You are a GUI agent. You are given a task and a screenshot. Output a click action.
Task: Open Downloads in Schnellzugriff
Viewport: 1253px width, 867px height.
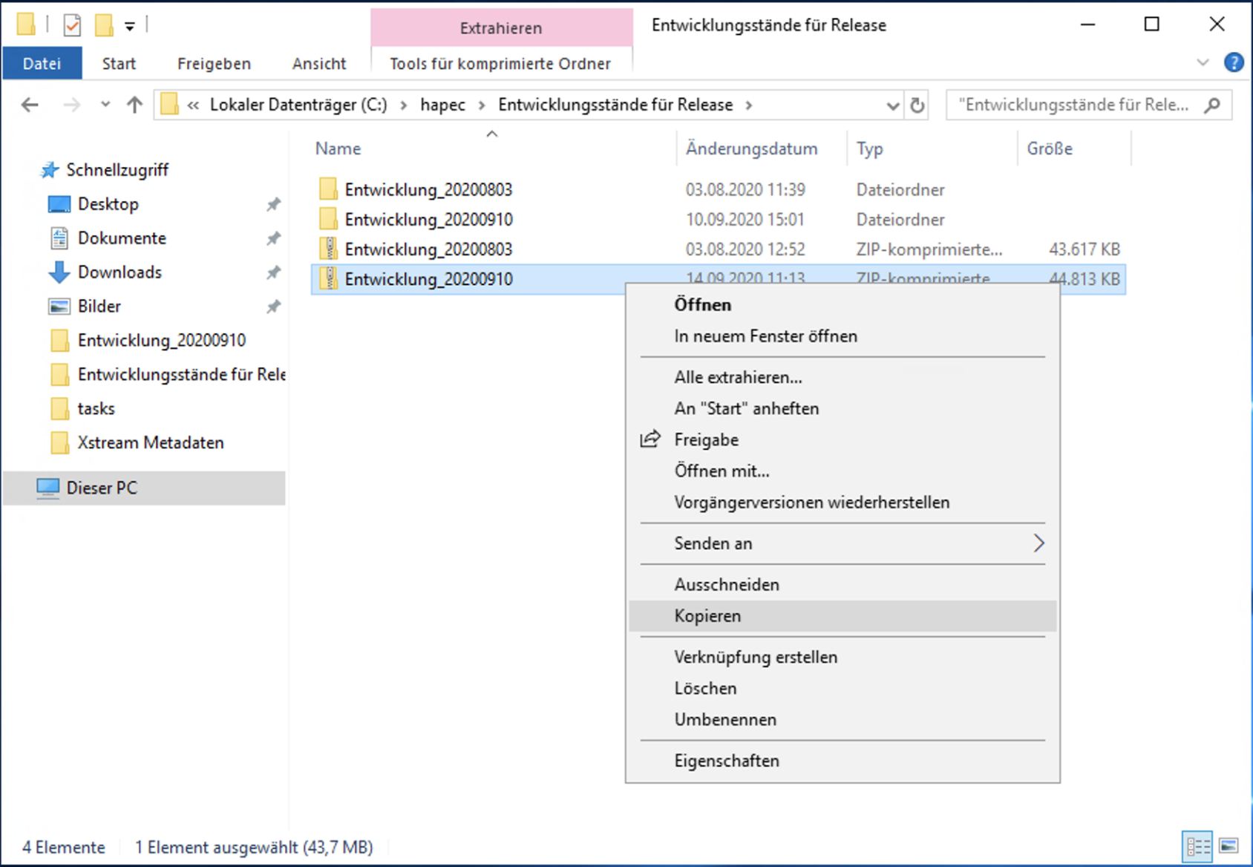pos(120,272)
